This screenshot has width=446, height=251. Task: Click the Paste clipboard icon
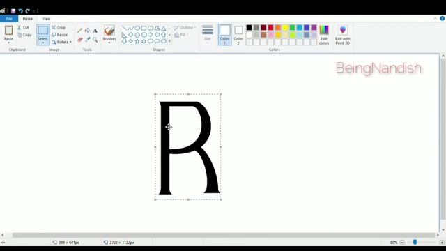point(8,30)
